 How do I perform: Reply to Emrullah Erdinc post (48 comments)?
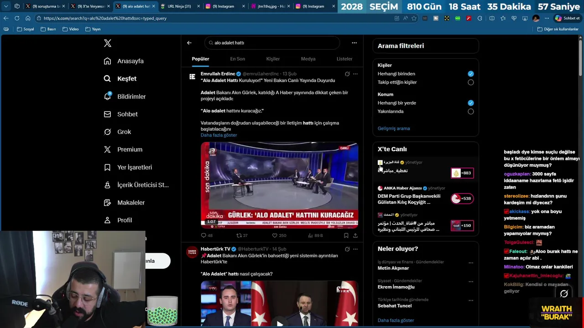click(x=207, y=236)
